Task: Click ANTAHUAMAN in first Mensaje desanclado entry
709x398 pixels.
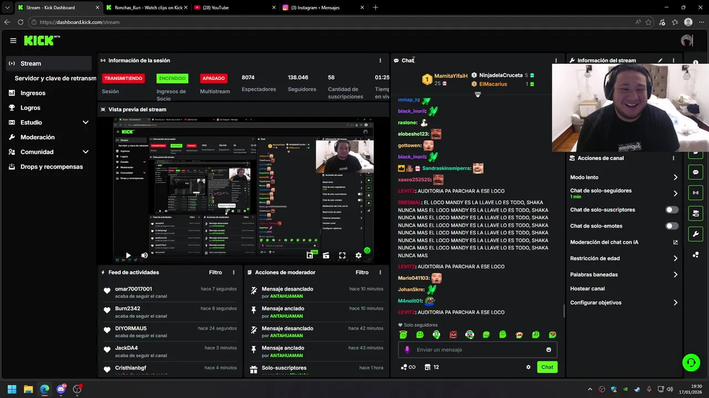Action: point(286,296)
